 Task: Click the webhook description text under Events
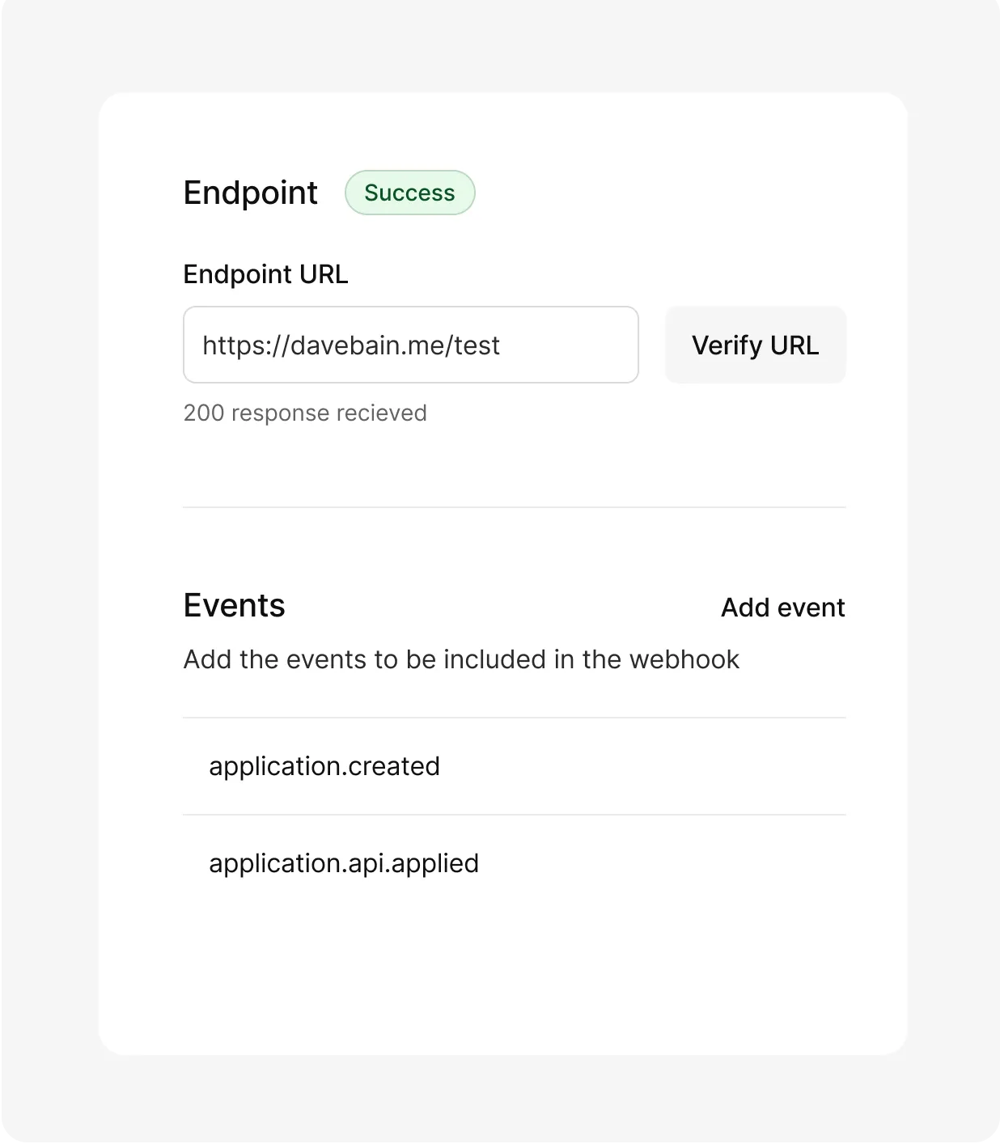[461, 659]
